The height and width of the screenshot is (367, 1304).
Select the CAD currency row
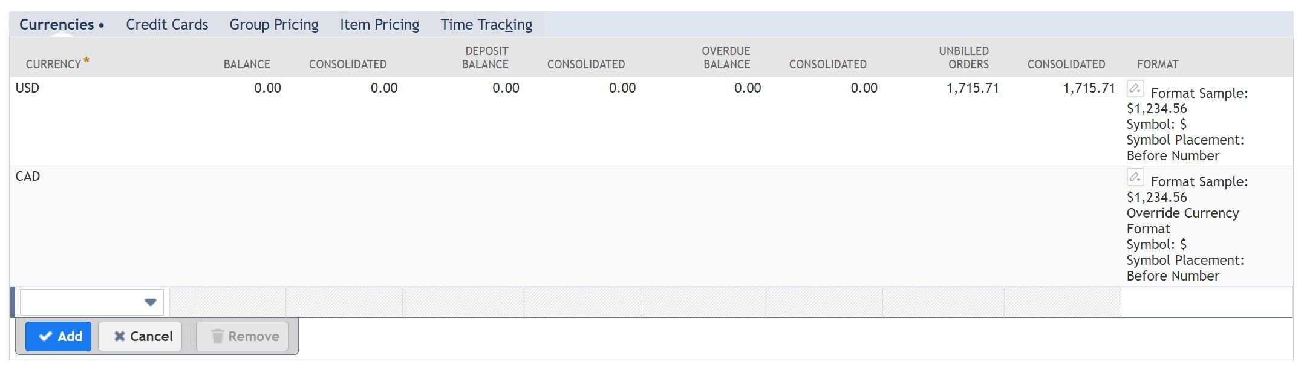27,176
